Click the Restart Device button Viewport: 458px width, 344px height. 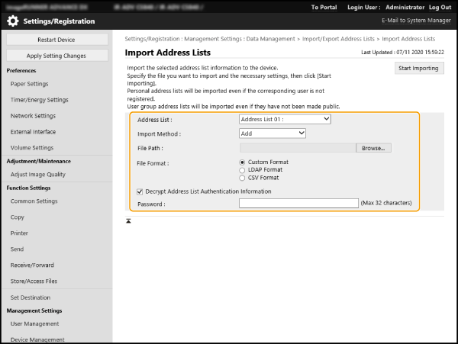[56, 40]
